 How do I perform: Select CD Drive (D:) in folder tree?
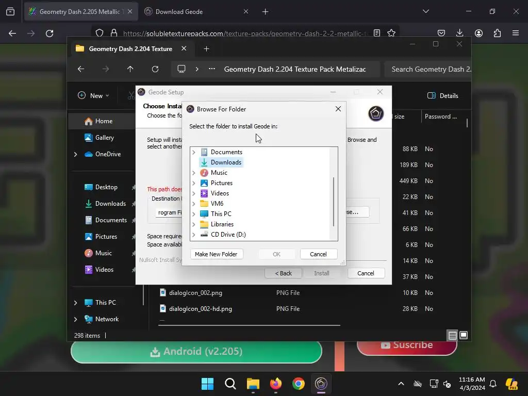point(228,235)
